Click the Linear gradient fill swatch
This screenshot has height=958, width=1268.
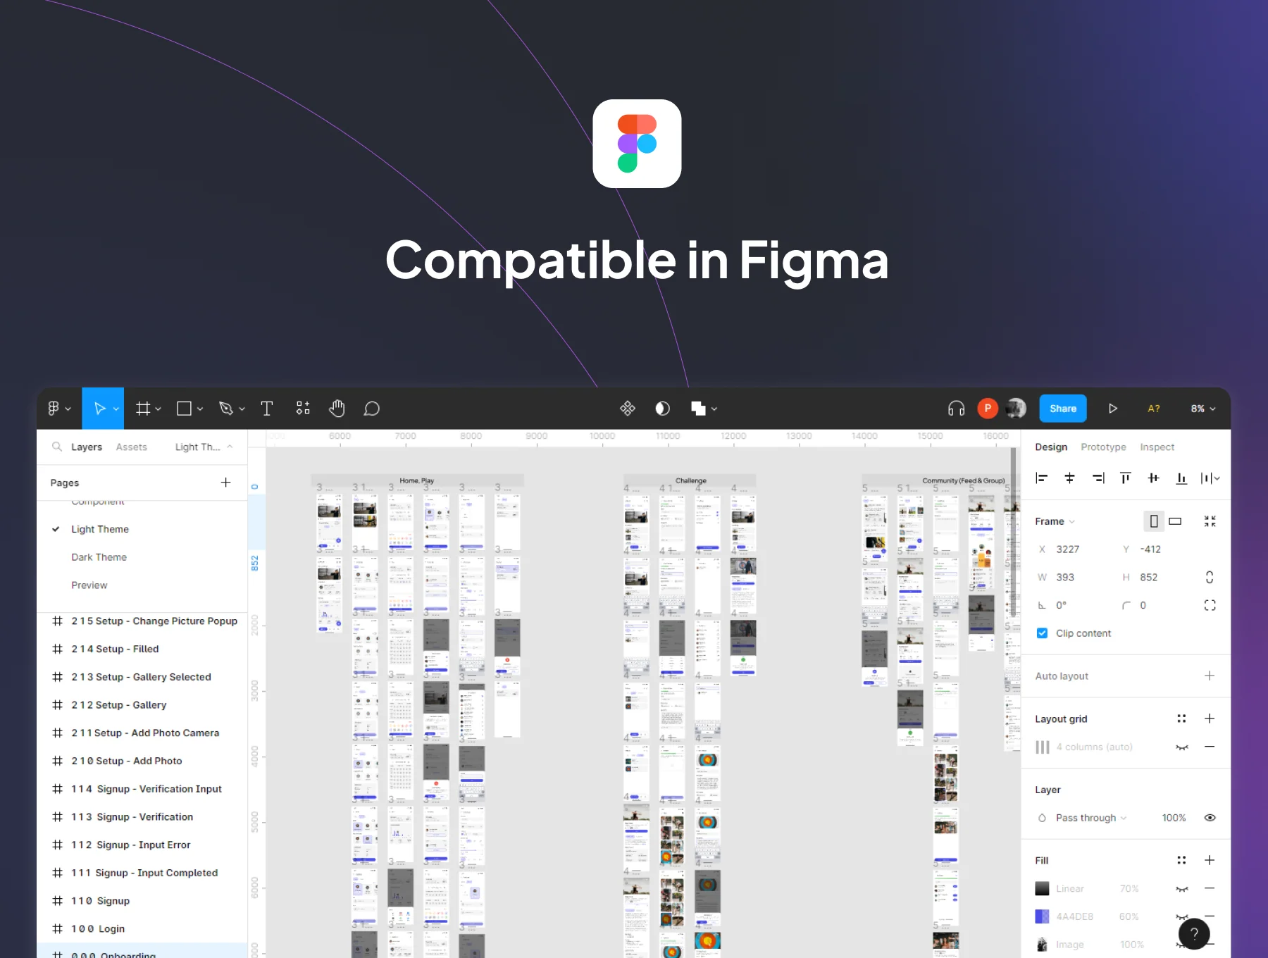tap(1042, 889)
